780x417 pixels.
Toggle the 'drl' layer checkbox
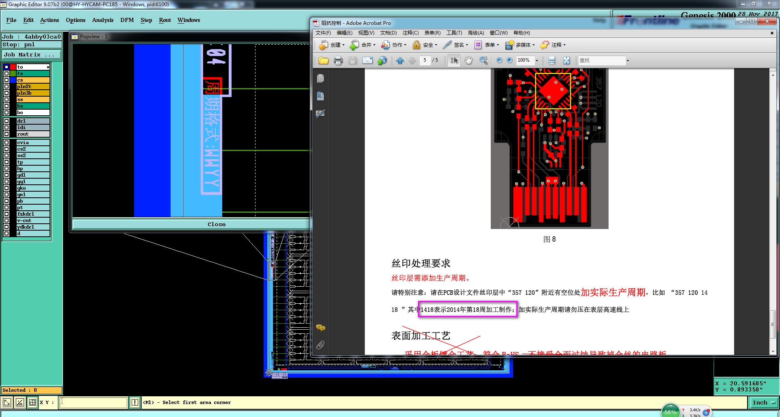point(6,121)
